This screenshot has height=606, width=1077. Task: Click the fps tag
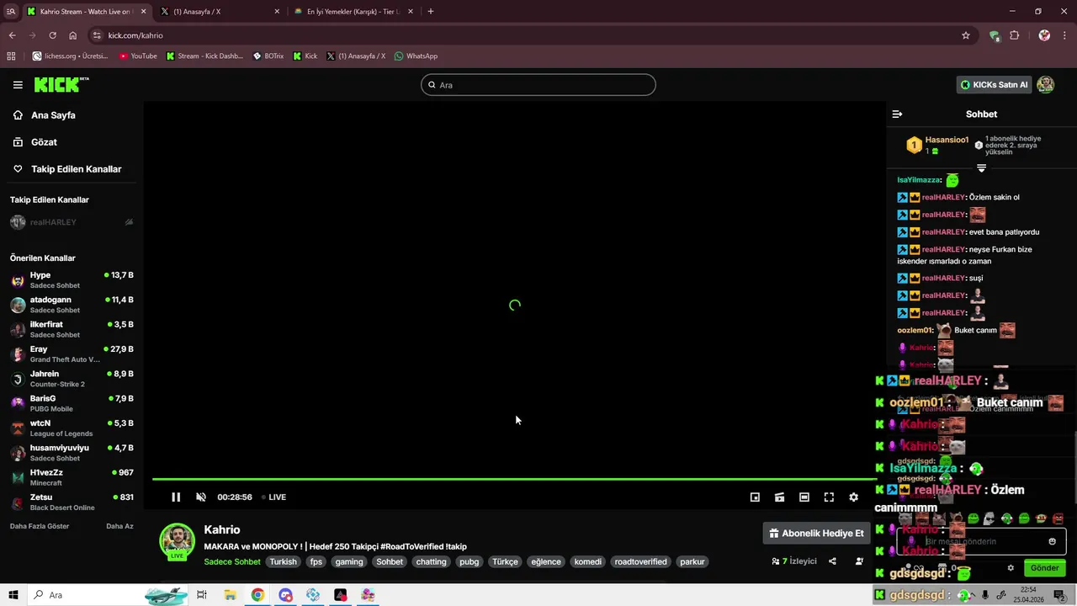point(316,562)
